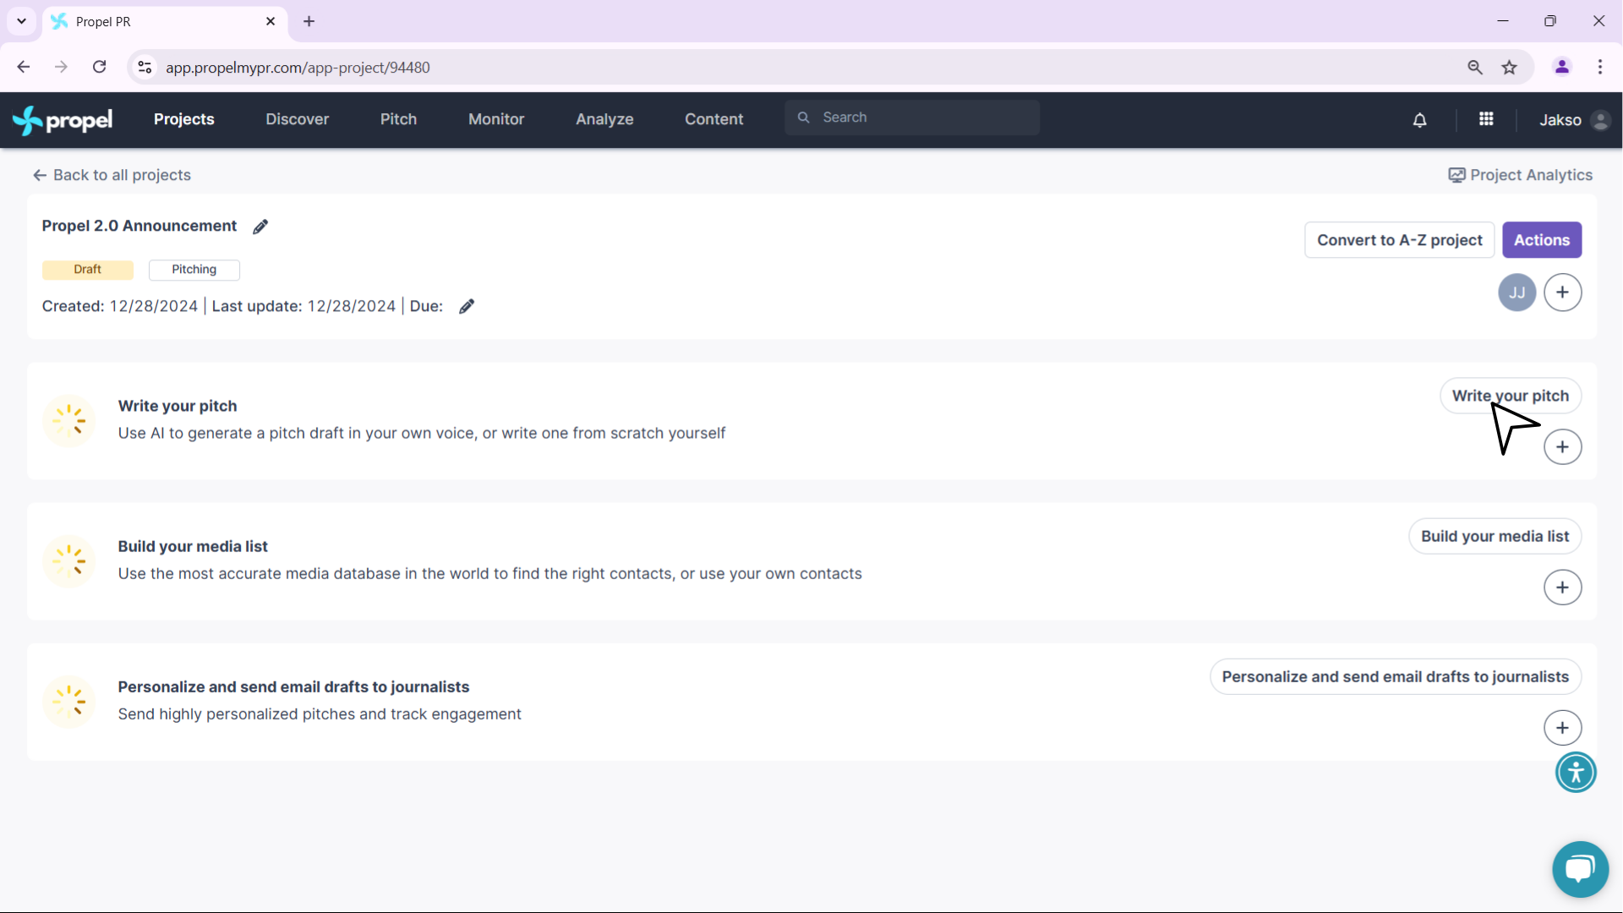Click plus button in Build your media list card
This screenshot has width=1623, height=913.
[x=1563, y=588]
